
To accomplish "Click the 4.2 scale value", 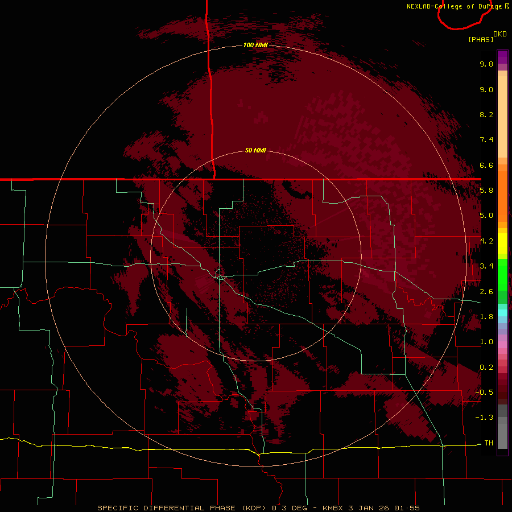I will tap(486, 241).
